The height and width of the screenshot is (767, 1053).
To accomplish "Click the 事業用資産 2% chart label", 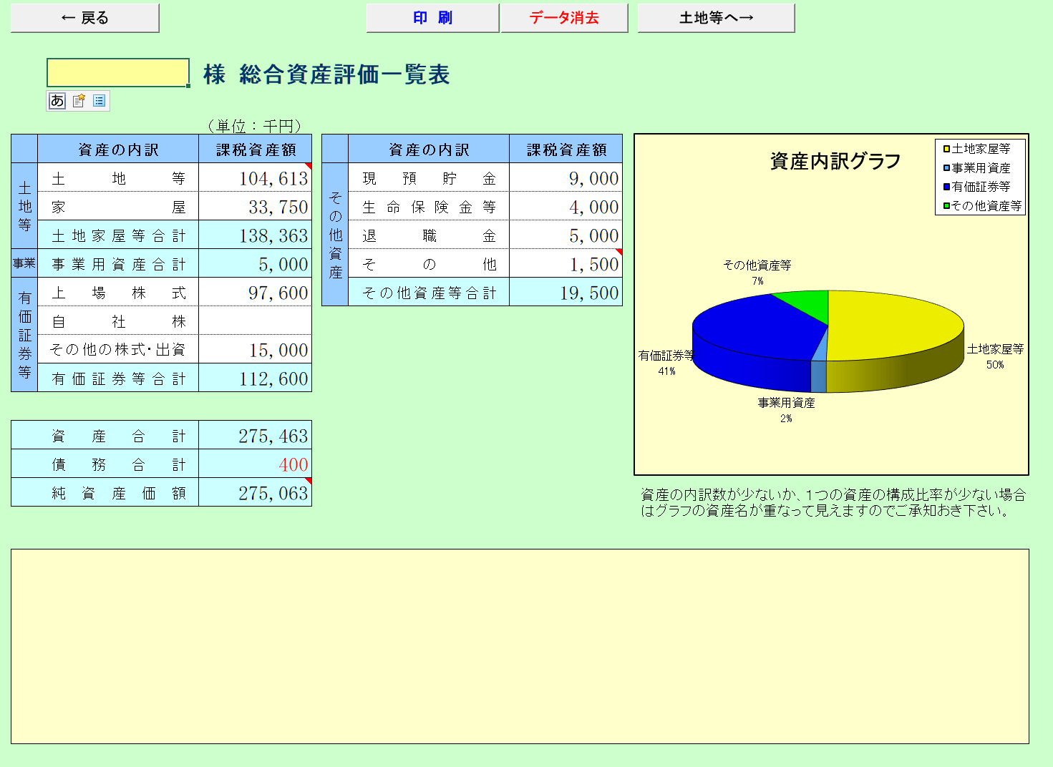I will click(786, 410).
